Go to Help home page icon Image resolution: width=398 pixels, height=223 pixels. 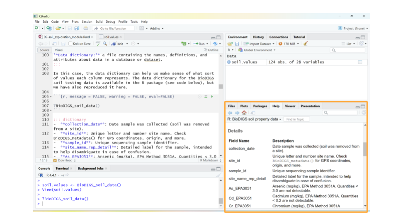[x=244, y=113]
